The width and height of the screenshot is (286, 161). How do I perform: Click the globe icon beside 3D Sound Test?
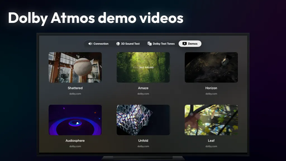[118, 44]
